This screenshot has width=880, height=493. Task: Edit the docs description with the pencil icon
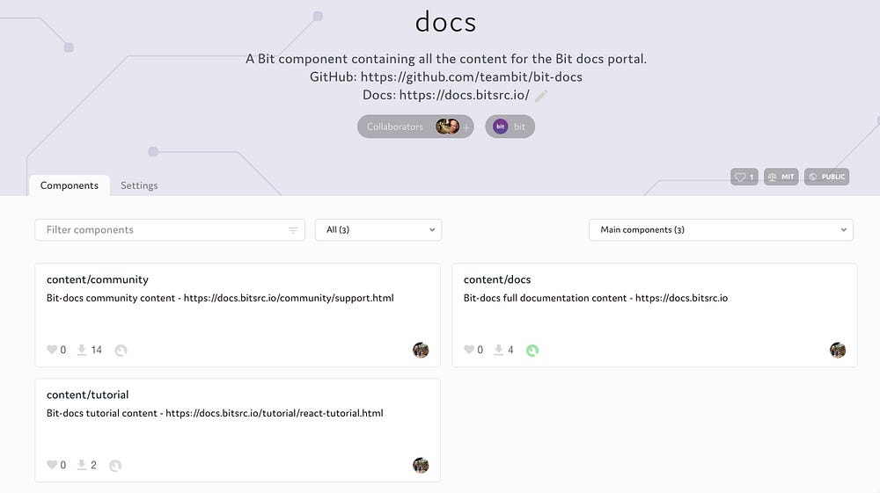tap(541, 96)
